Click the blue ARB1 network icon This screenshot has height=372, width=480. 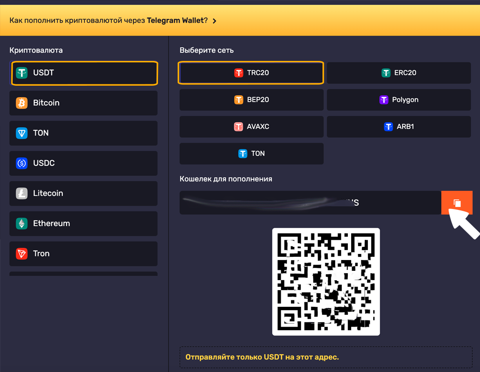coord(389,126)
